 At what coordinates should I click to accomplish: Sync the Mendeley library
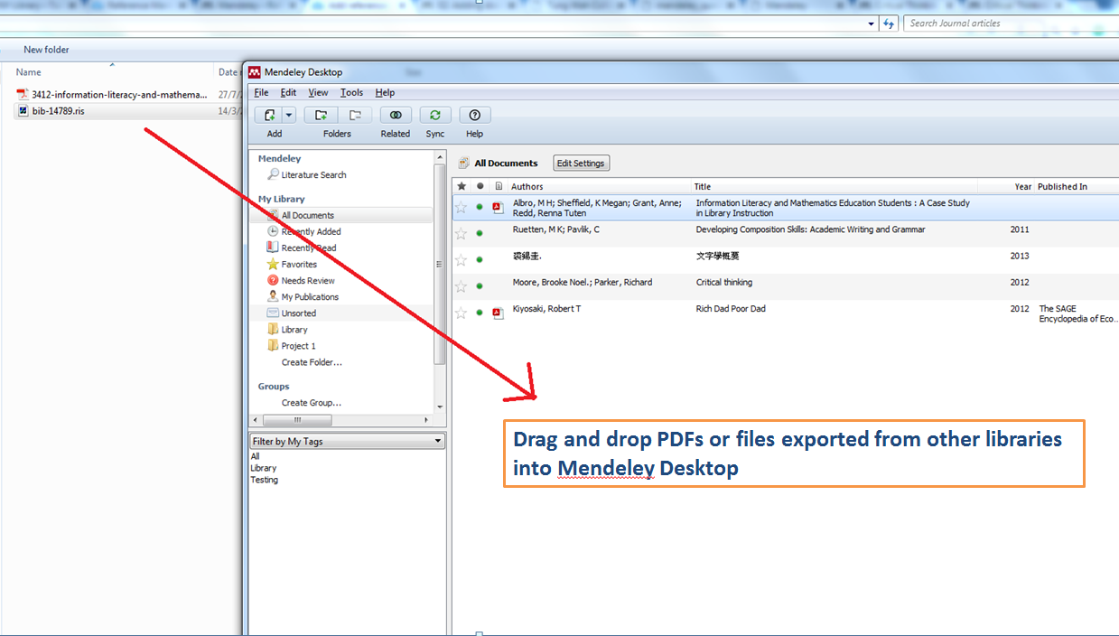[x=435, y=115]
